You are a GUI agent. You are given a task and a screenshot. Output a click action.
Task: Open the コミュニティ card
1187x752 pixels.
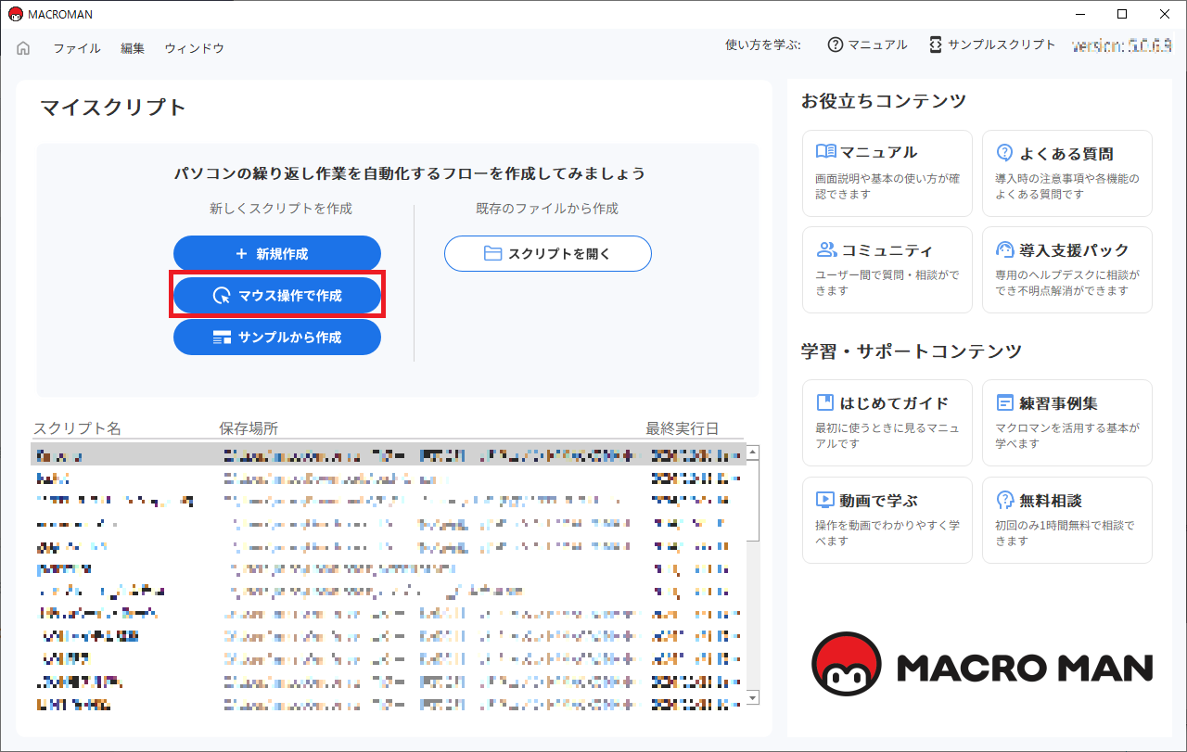(888, 270)
